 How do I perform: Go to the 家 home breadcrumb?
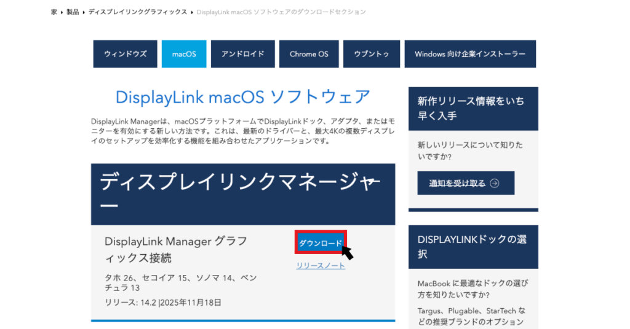[x=54, y=12]
